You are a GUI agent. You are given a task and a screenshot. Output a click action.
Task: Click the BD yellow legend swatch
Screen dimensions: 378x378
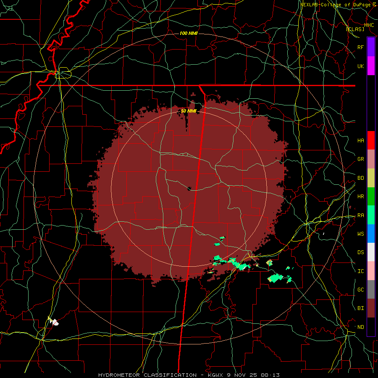pos(371,178)
